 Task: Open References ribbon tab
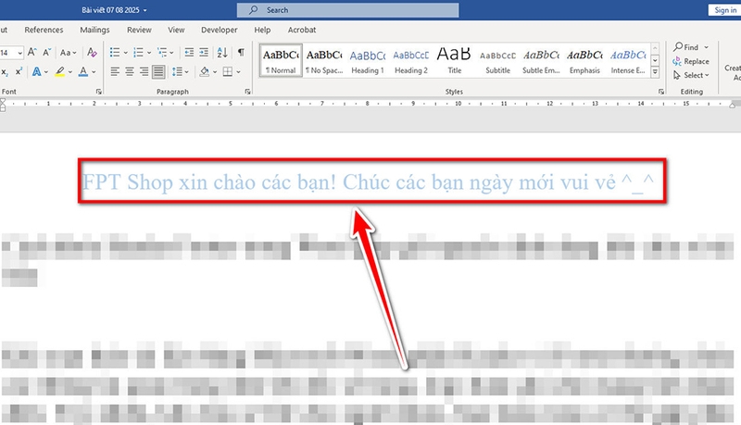[x=44, y=30]
